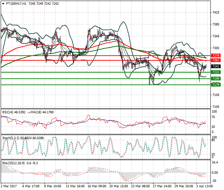The width and height of the screenshot is (224, 190).
Task: Select the green 7222 support price label
Action: (216, 72)
